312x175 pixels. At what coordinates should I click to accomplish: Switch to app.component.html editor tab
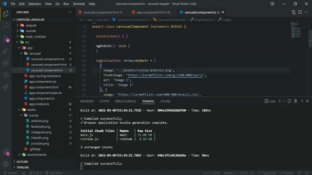(152, 12)
